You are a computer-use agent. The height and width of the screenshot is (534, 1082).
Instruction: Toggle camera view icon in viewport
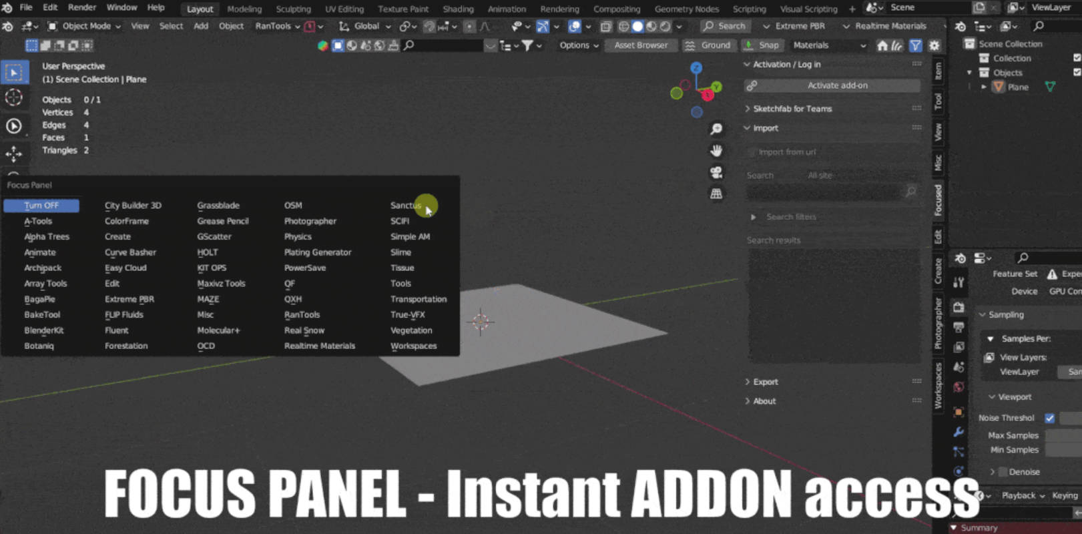click(716, 172)
